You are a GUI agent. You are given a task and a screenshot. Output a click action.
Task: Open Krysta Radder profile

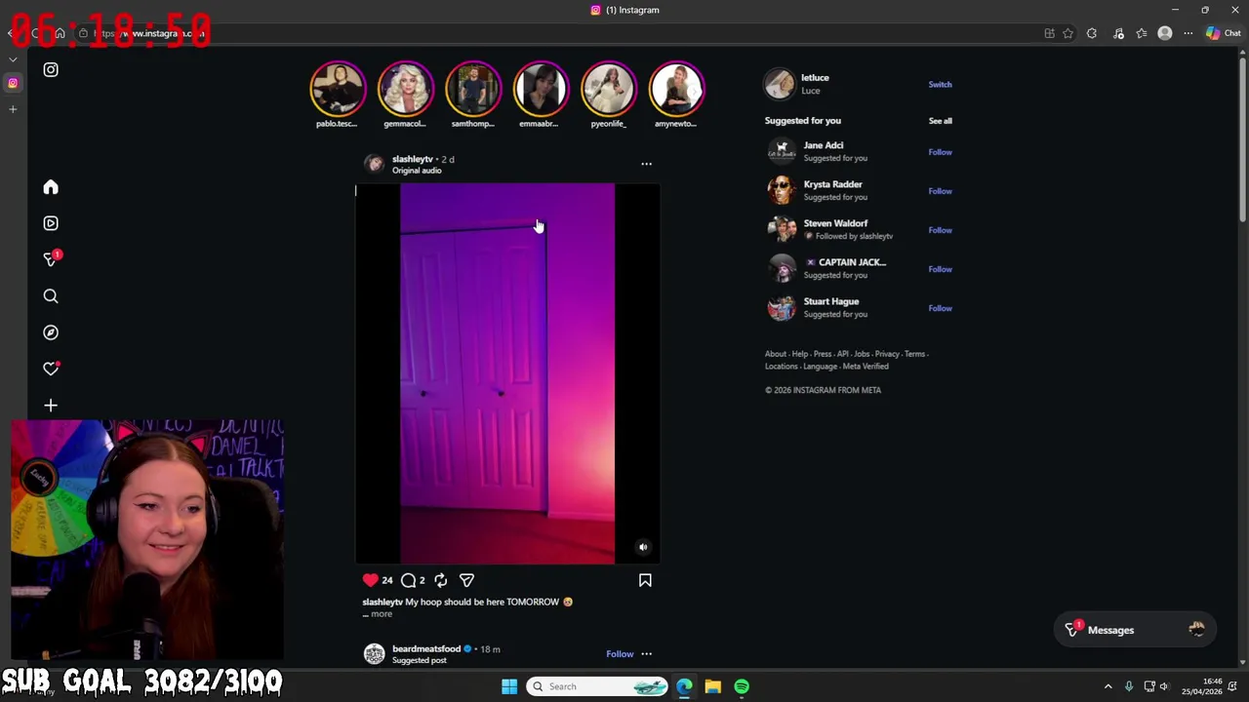click(832, 184)
